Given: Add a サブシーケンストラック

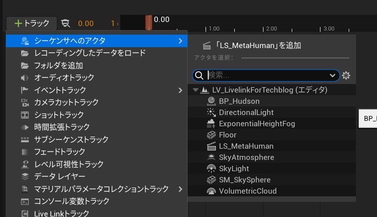Looking at the screenshot, I should (71, 139).
